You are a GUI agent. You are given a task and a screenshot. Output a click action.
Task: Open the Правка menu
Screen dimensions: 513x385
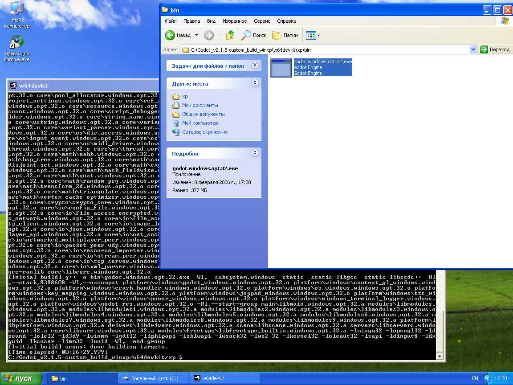192,21
